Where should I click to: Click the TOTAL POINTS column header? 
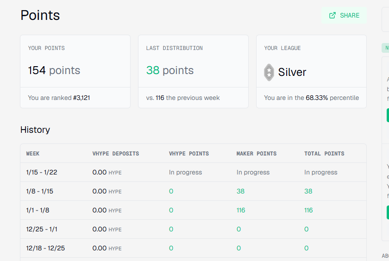coord(324,154)
